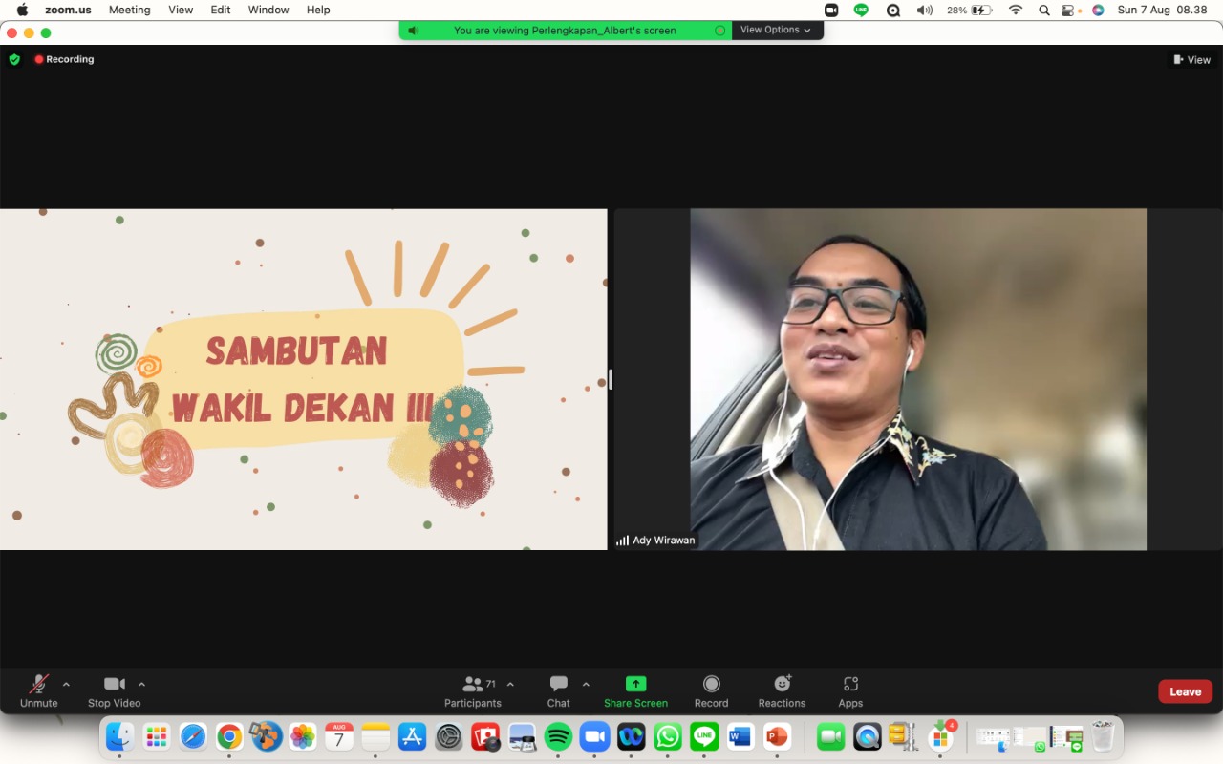Open QuickTime Player from the dock
The width and height of the screenshot is (1223, 764).
[868, 736]
